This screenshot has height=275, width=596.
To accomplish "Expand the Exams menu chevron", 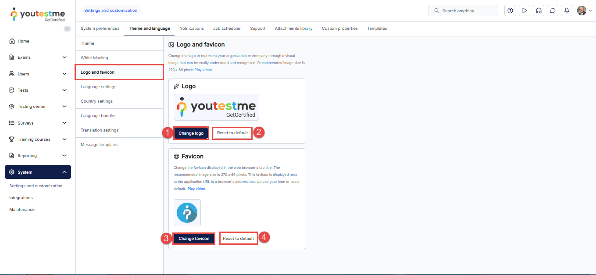I will pos(64,57).
